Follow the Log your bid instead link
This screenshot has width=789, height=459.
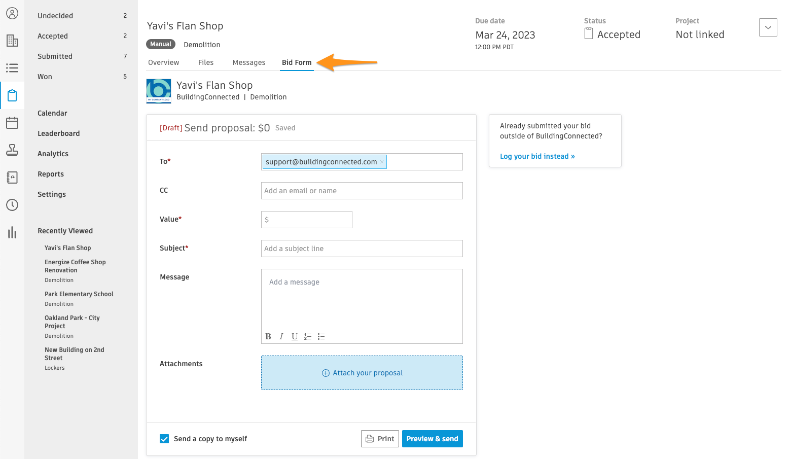[537, 156]
